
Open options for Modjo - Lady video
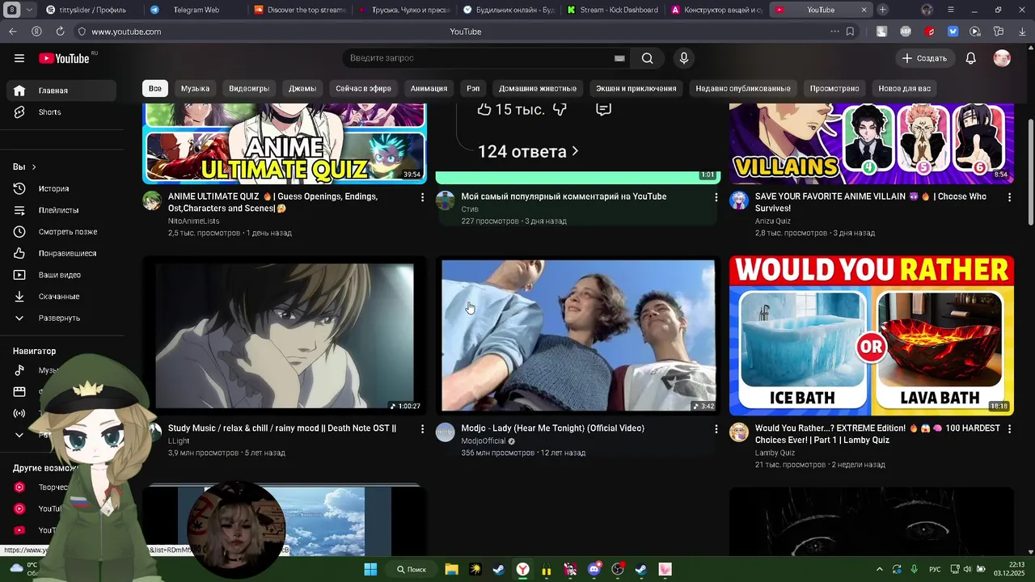coord(715,429)
